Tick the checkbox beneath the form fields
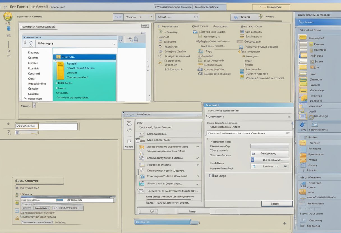 click(211, 176)
